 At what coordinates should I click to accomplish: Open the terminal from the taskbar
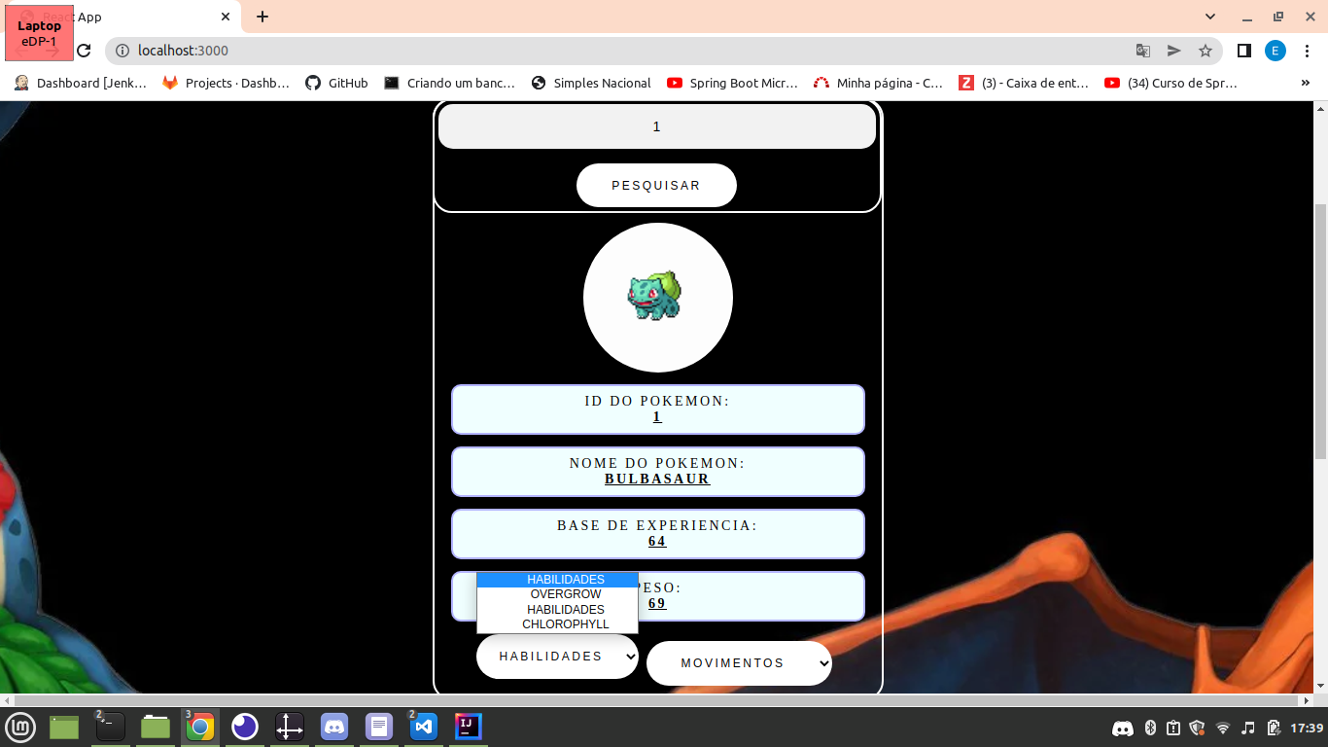click(x=110, y=727)
